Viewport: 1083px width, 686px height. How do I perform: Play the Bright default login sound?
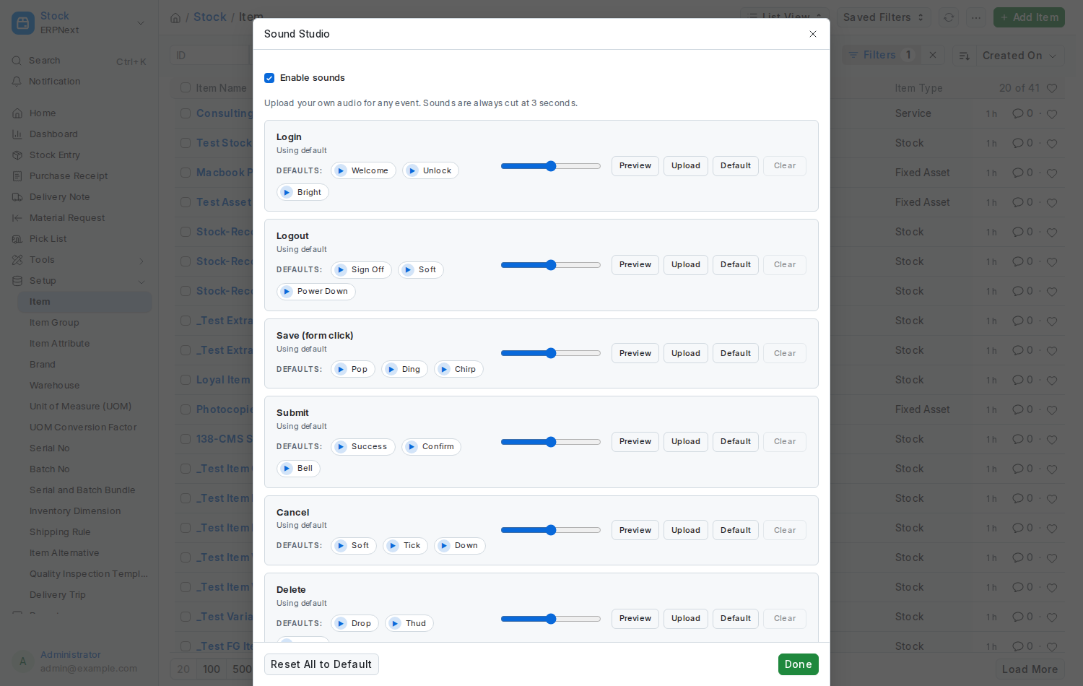pos(303,193)
